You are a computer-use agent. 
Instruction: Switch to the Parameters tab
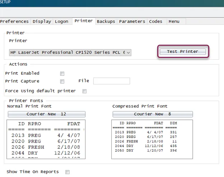pyautogui.click(x=132, y=21)
